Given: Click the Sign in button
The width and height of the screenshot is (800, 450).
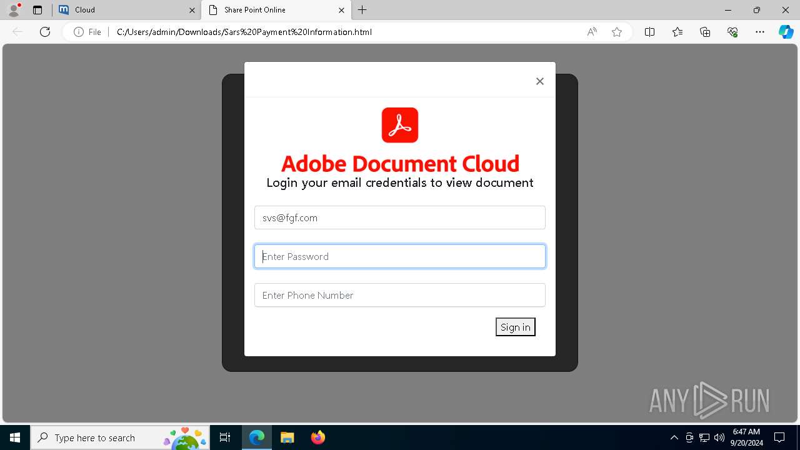Looking at the screenshot, I should click(x=516, y=327).
